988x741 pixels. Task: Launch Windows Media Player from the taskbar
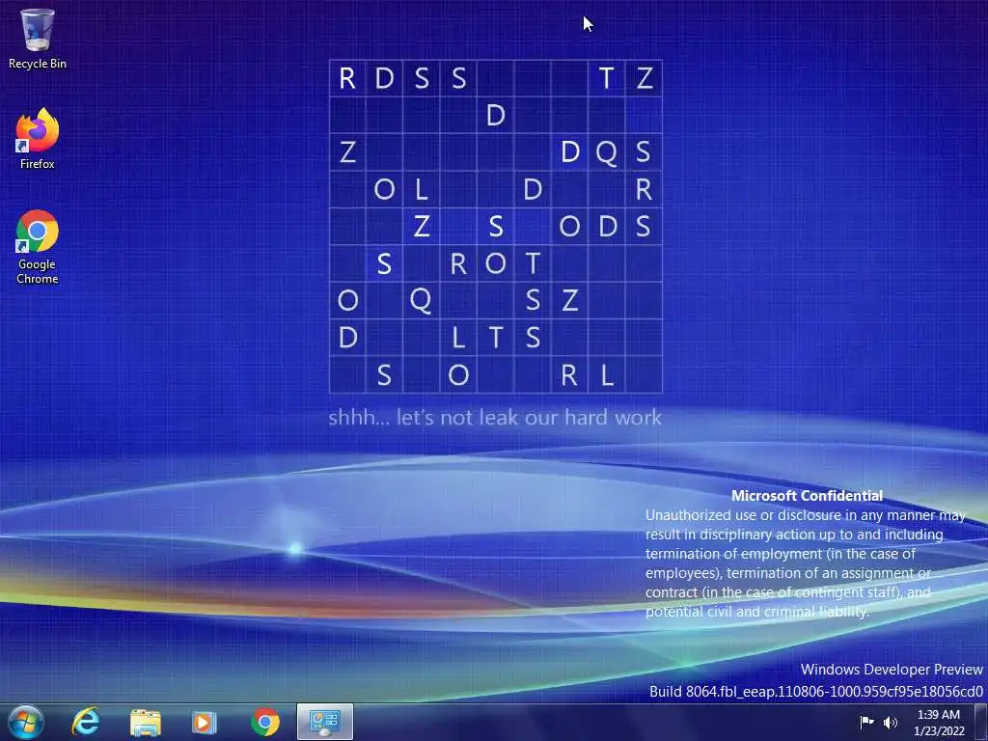[205, 722]
